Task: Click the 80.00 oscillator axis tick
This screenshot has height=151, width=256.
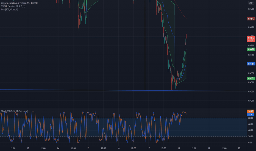Action: point(251,118)
